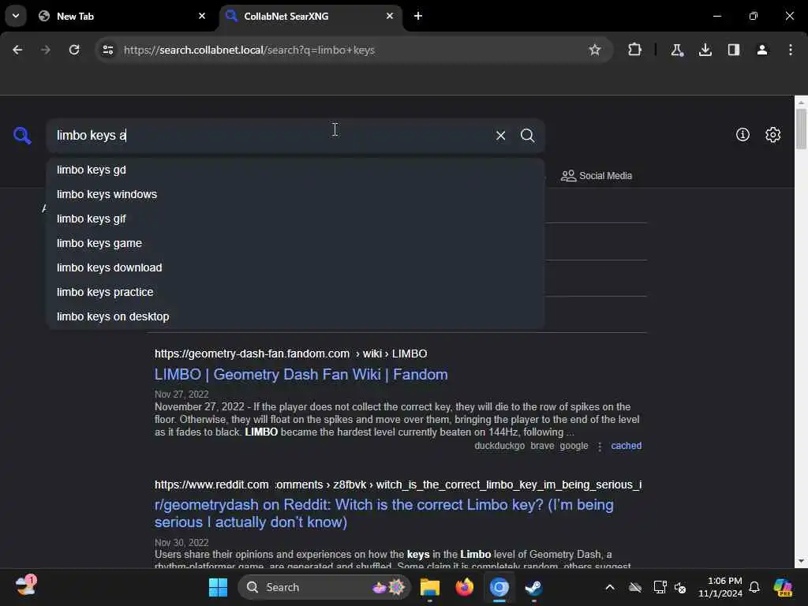Viewport: 808px width, 606px height.
Task: Click the taskbar Search box
Action: [324, 587]
